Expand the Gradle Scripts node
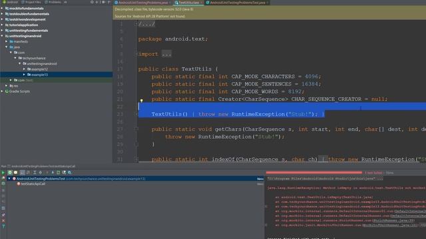426x239 pixels. pos(2,92)
